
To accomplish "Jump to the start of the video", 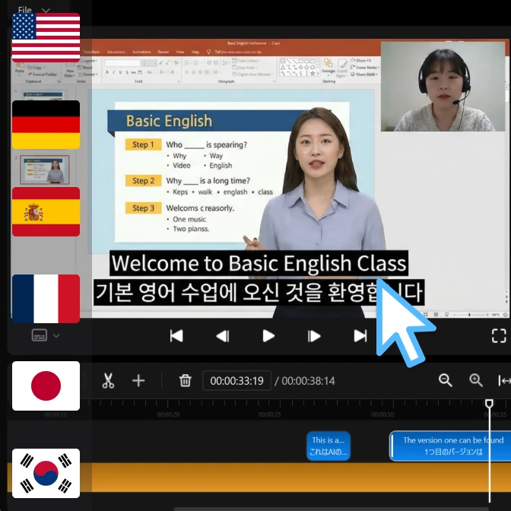I will pos(176,336).
